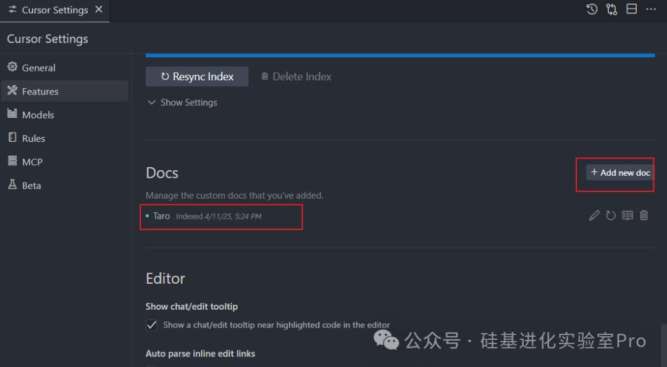Viewport: 667px width, 367px height.
Task: Click the Auto parse inline edit links label
Action: tap(200, 353)
